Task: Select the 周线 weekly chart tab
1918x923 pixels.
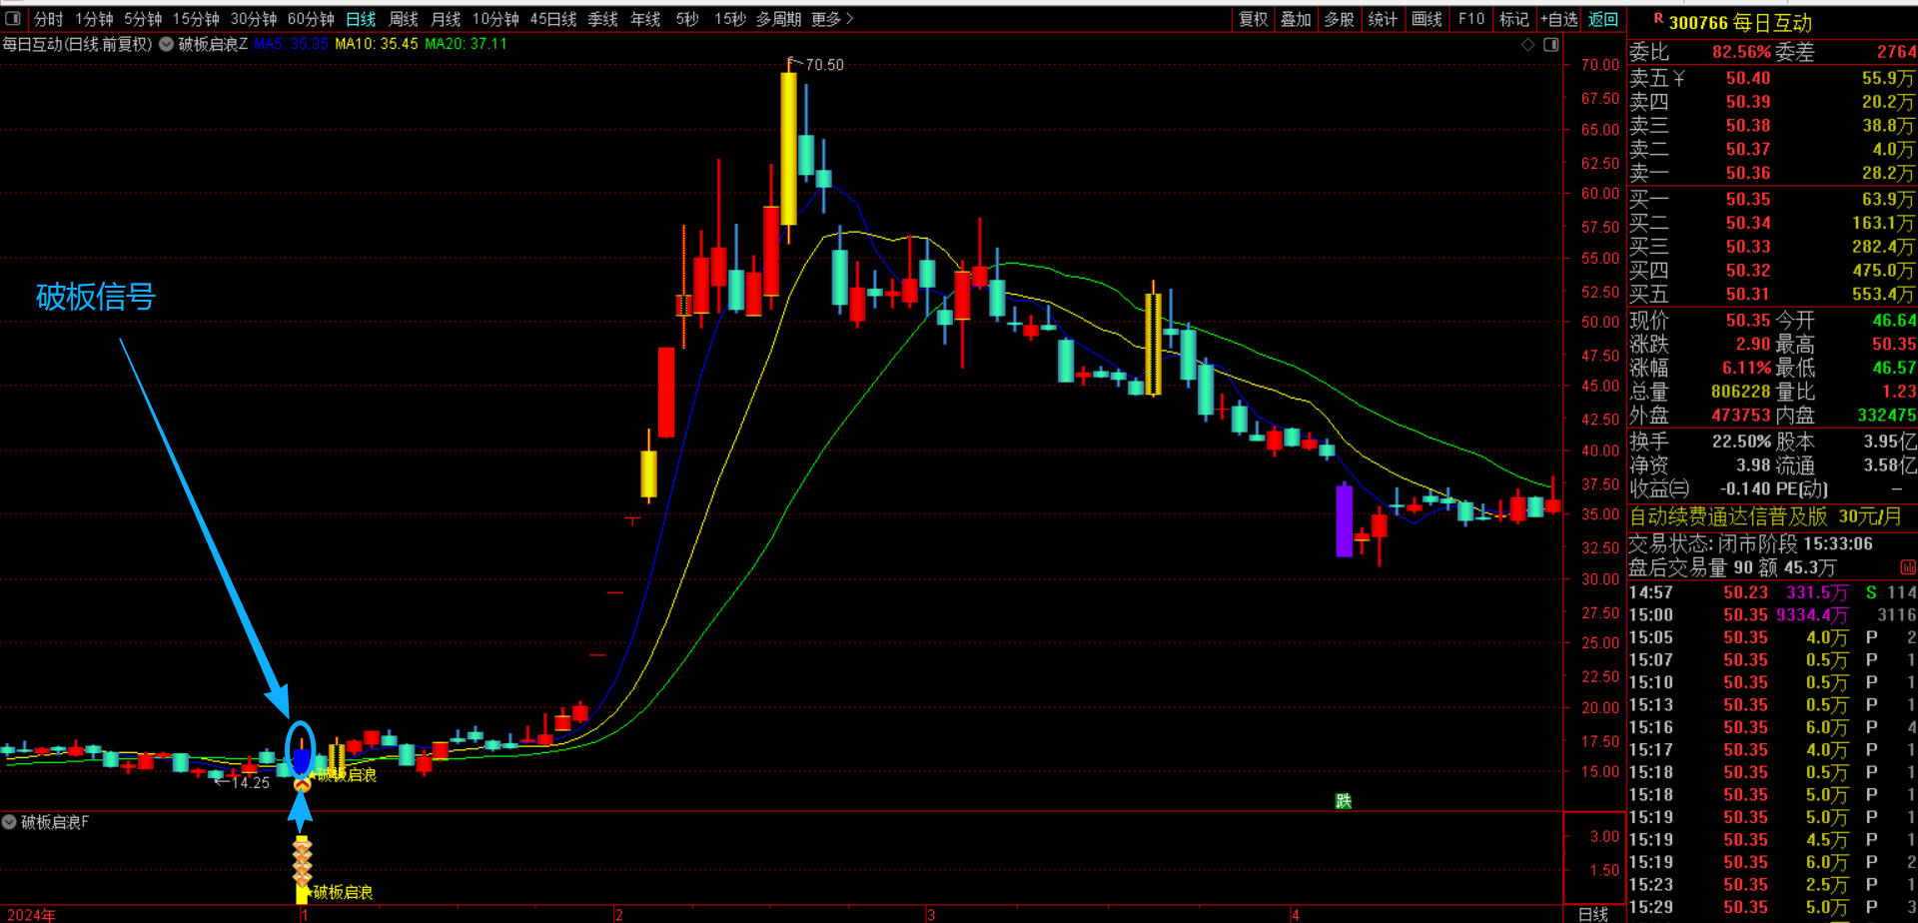Action: [404, 19]
